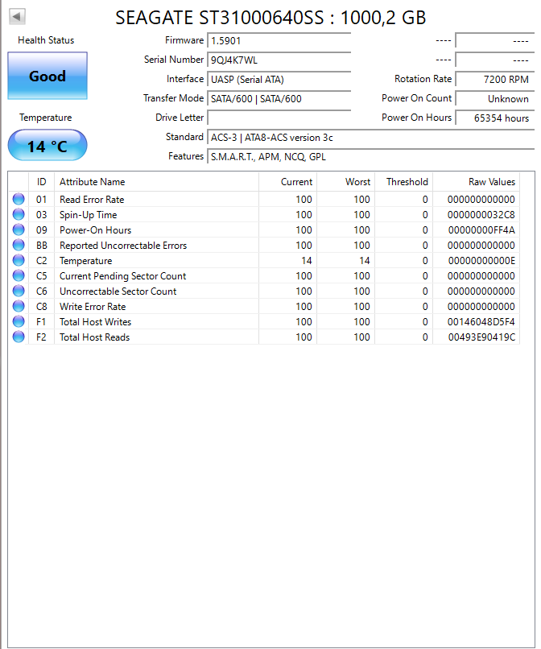Click raw value 00146048D5F4
The height and width of the screenshot is (649, 541).
(481, 322)
